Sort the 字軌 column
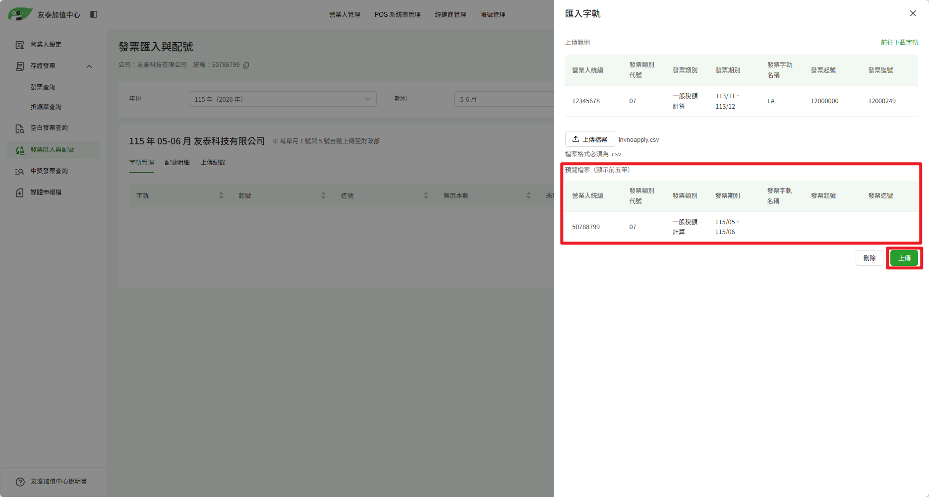The width and height of the screenshot is (929, 497). [221, 195]
